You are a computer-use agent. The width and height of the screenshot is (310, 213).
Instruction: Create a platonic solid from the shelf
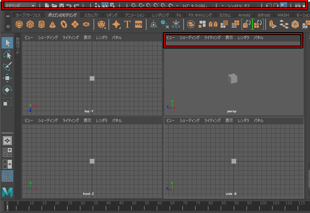[x=101, y=24]
